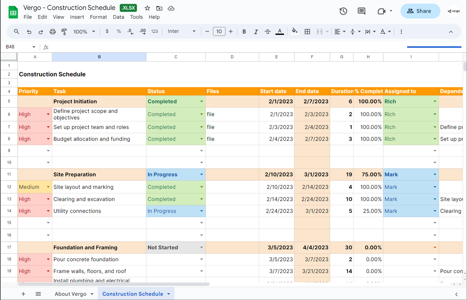This screenshot has height=300, width=467.
Task: Show all comments
Action: (361, 11)
